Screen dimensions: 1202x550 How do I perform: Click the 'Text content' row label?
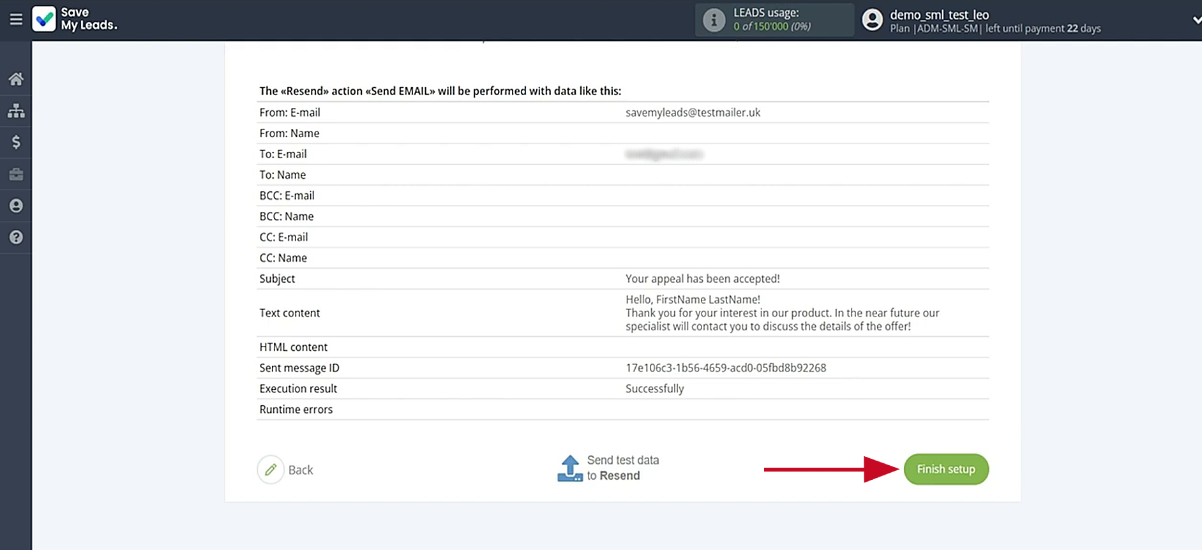[x=290, y=313]
